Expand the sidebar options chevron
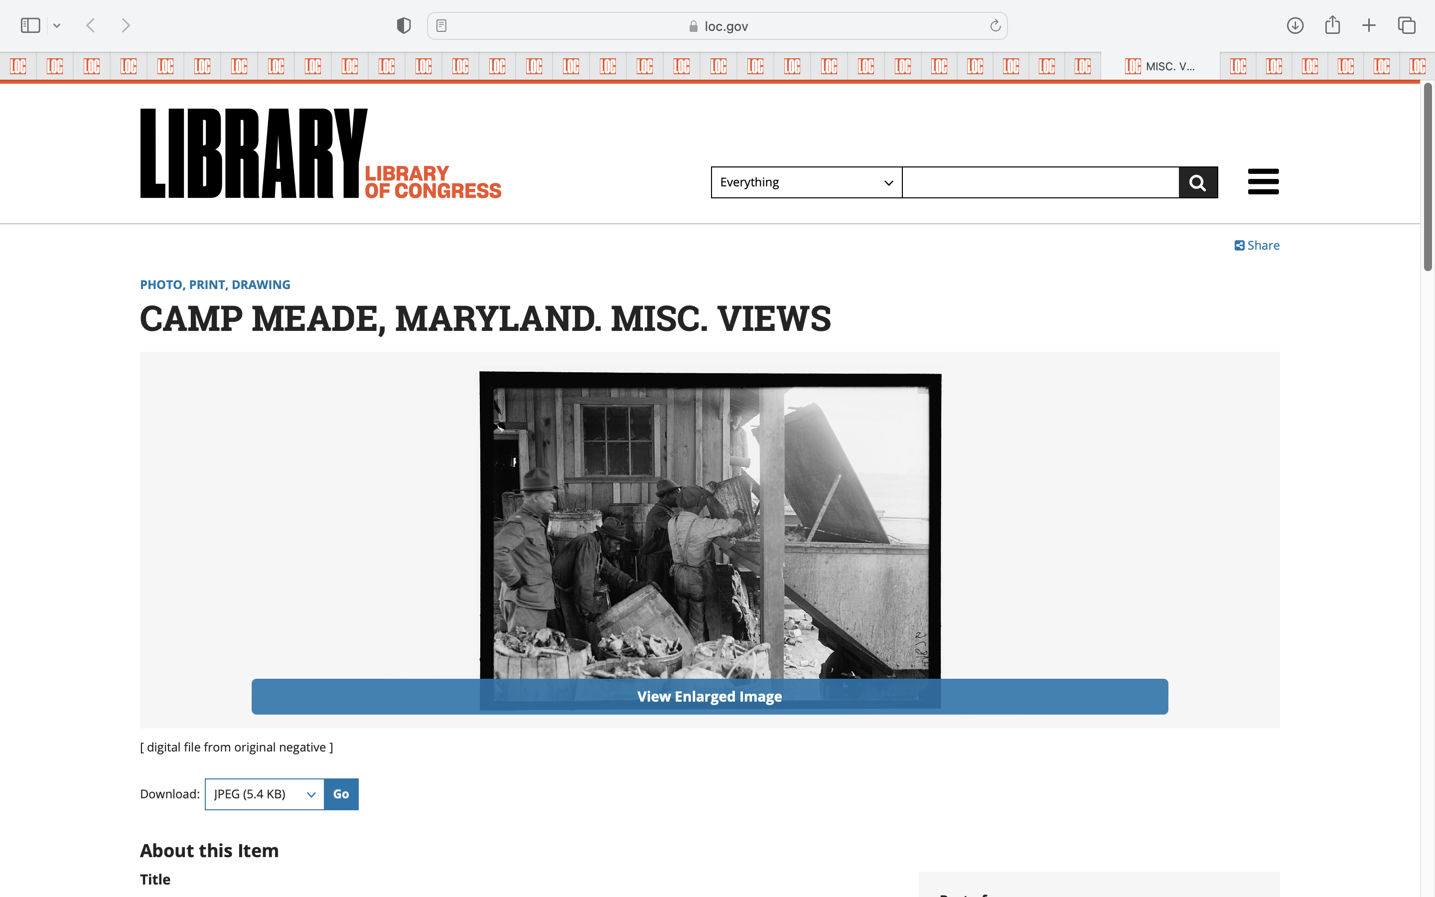 tap(57, 25)
